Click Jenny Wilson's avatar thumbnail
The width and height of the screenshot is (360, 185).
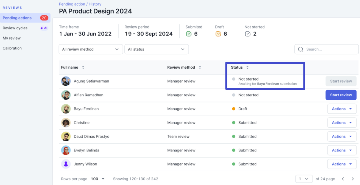[x=66, y=164]
